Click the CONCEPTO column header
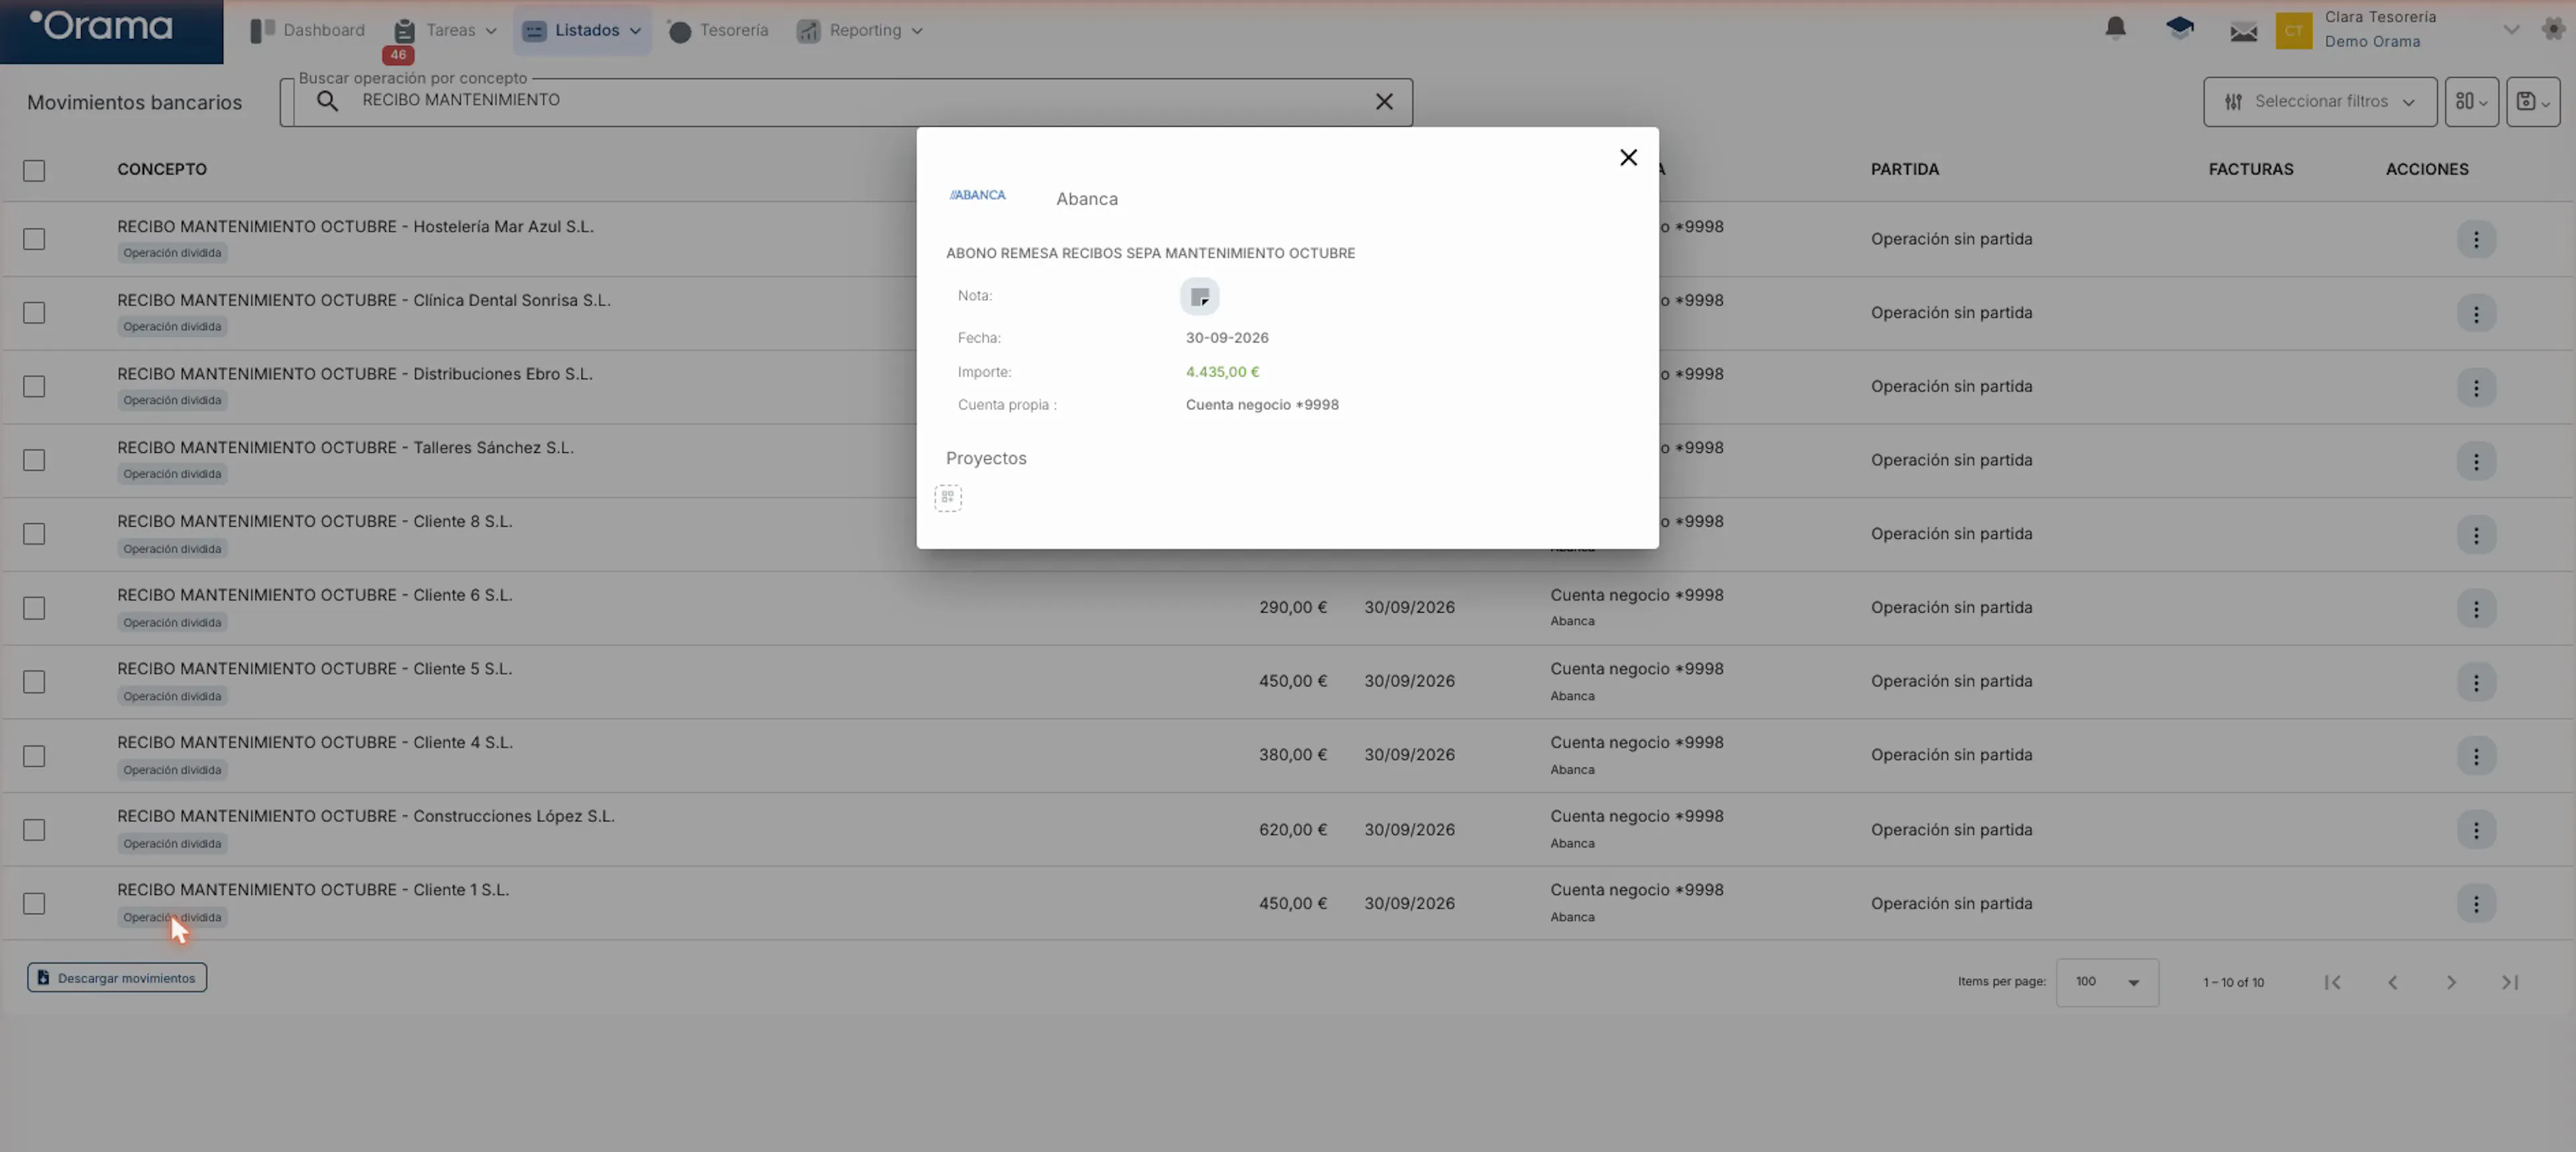The image size is (2576, 1152). [162, 169]
